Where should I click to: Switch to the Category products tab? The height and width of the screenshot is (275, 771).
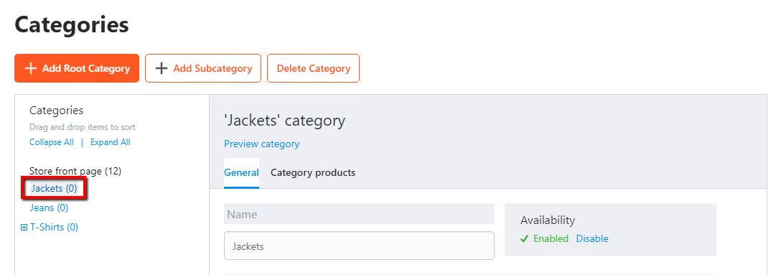coord(313,172)
